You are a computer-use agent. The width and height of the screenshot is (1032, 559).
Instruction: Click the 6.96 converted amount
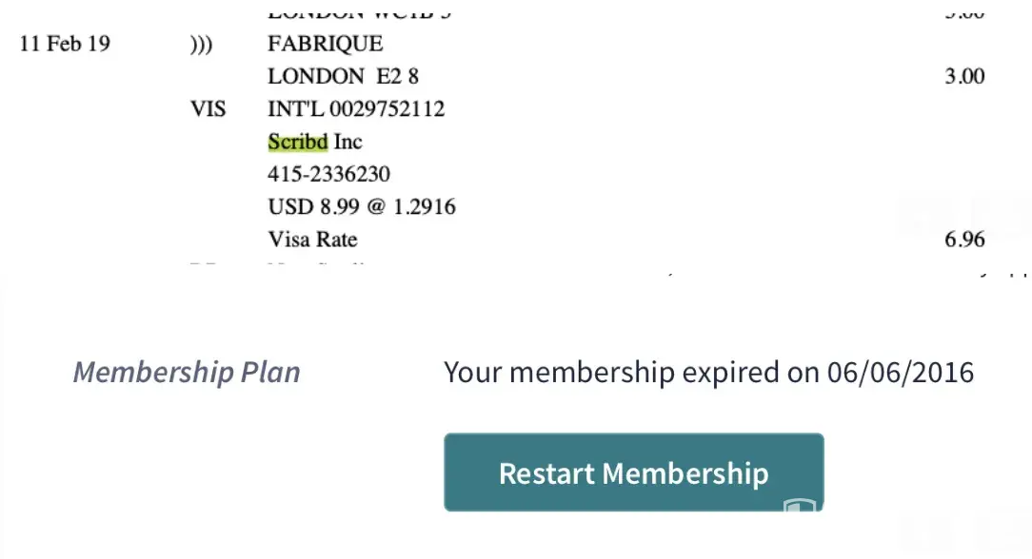963,240
